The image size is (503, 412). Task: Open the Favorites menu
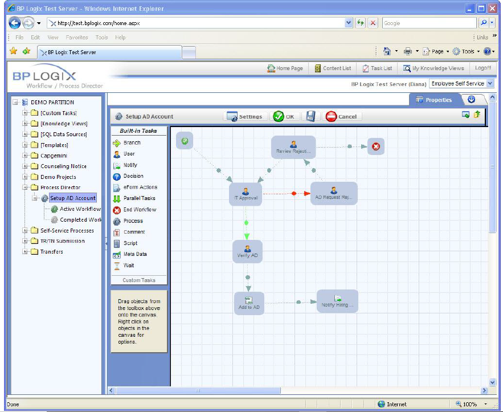pos(77,37)
